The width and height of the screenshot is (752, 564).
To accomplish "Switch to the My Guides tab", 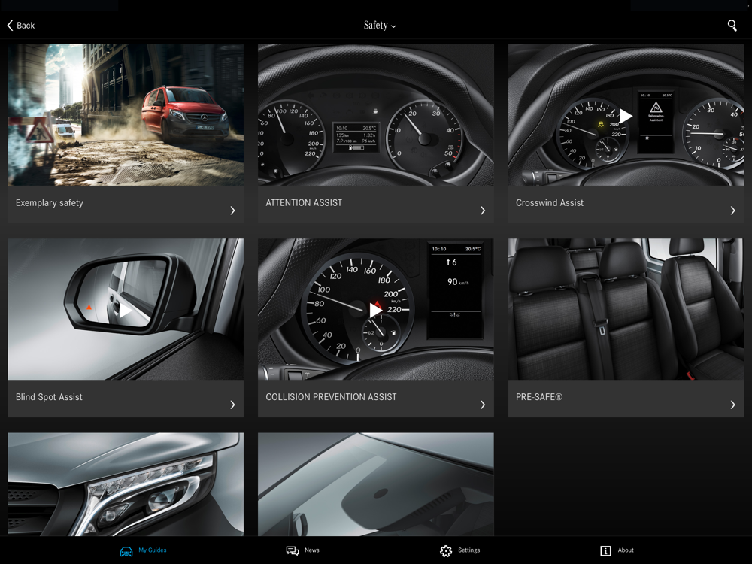I will coord(143,550).
